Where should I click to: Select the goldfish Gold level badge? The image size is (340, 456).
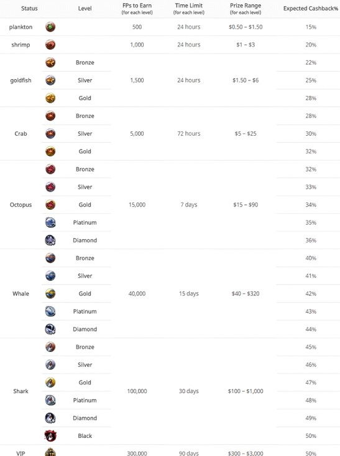click(50, 98)
